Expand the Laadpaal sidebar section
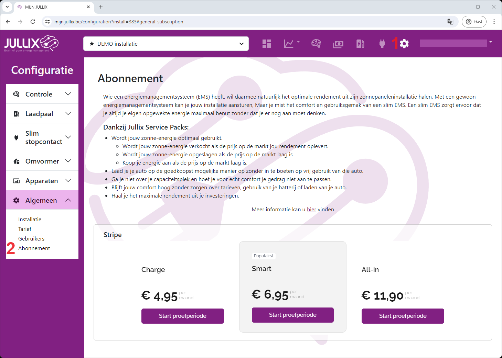The height and width of the screenshot is (358, 502). tap(42, 114)
